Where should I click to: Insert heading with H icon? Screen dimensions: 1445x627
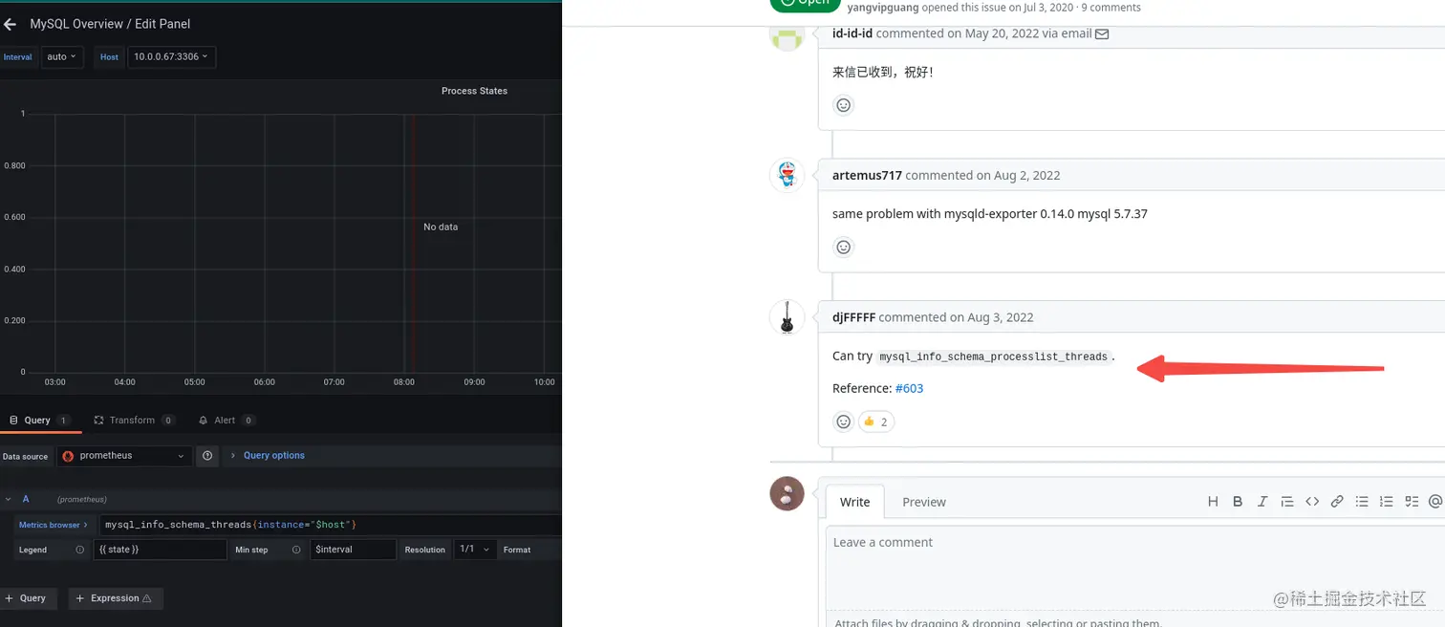coord(1213,502)
